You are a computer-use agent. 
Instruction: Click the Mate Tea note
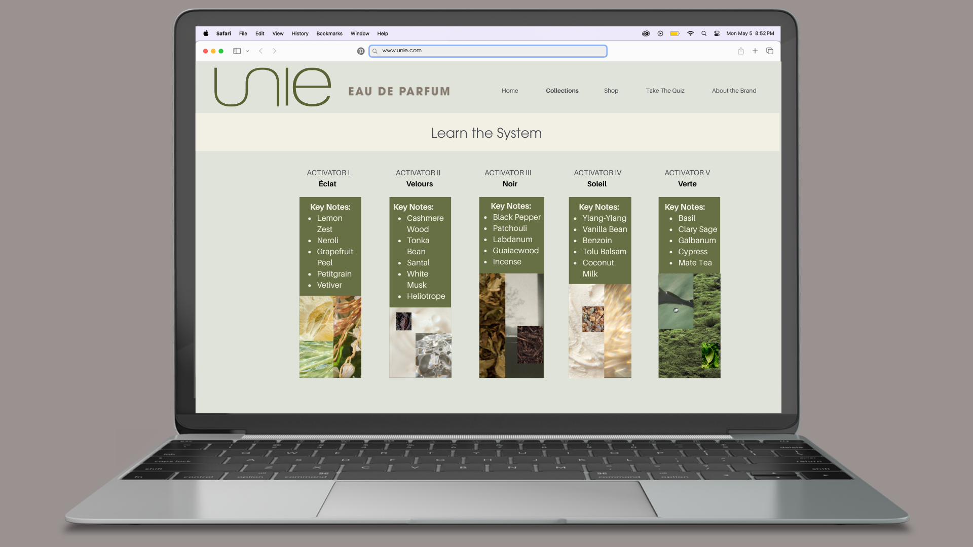pyautogui.click(x=695, y=263)
